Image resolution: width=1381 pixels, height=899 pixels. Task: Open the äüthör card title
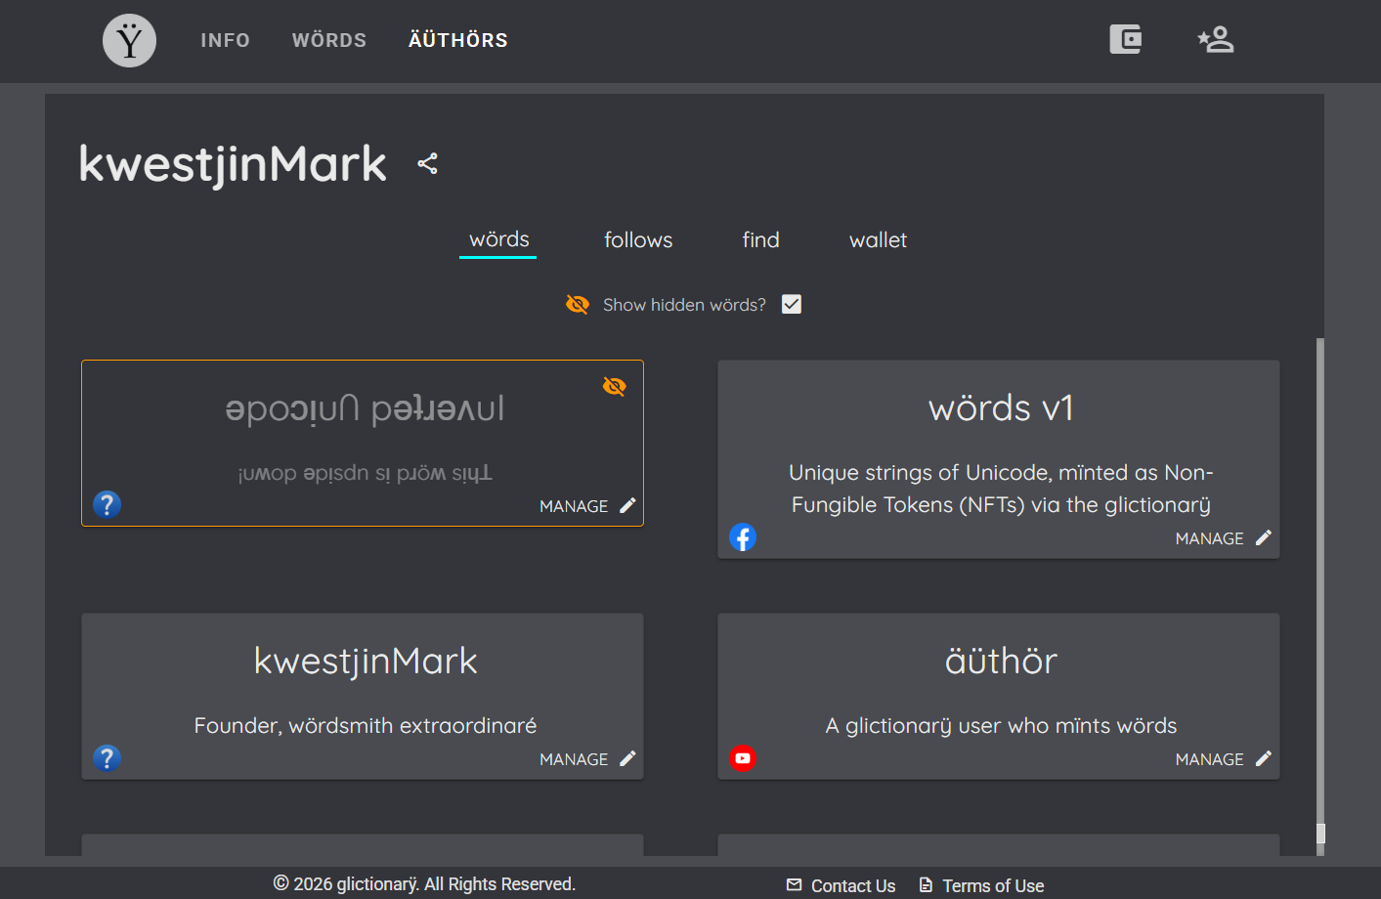pos(1001,662)
